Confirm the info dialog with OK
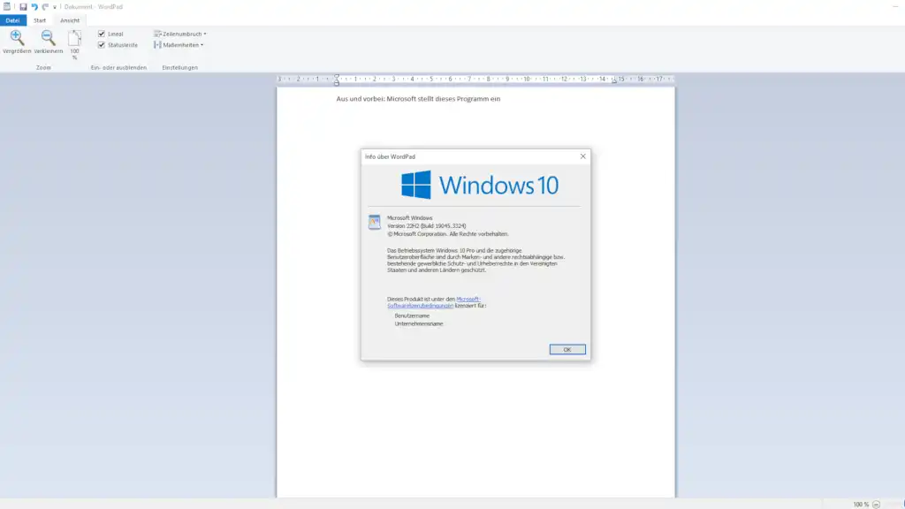Image resolution: width=905 pixels, height=509 pixels. (567, 349)
